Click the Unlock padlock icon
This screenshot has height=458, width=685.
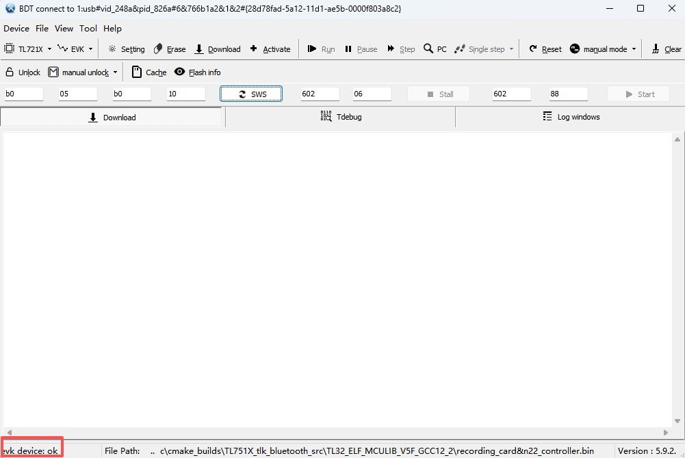click(10, 72)
